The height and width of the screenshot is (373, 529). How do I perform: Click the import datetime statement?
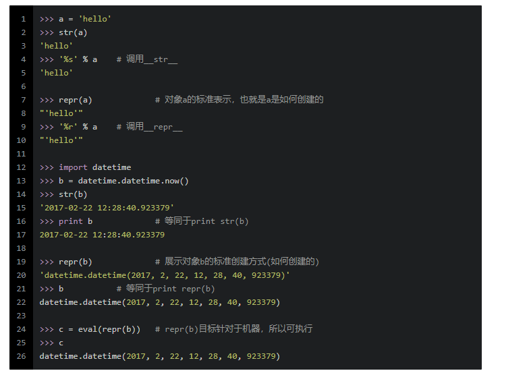coord(94,167)
